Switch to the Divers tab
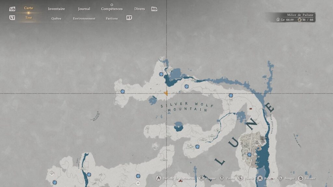This screenshot has width=333, height=187. tap(140, 9)
